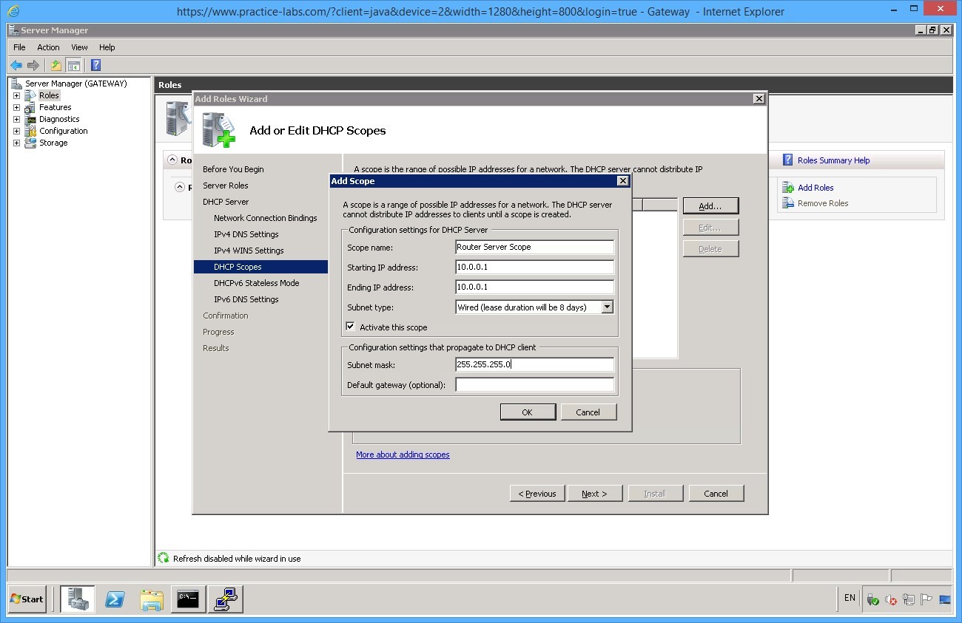This screenshot has width=962, height=623.
Task: Open Windows Explorer folder taskbar icon
Action: 152,599
